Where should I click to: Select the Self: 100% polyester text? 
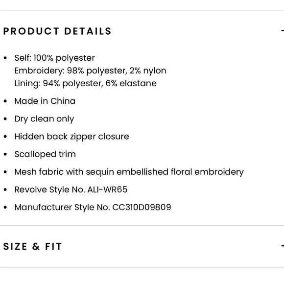[54, 58]
